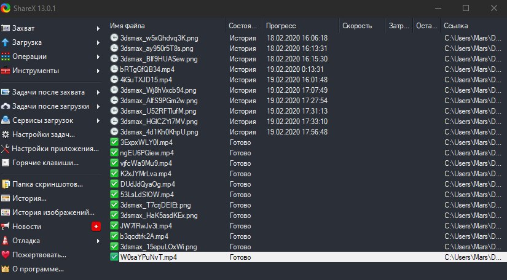Expand the Операции submenu arrow
507x280 pixels.
pyautogui.click(x=98, y=57)
